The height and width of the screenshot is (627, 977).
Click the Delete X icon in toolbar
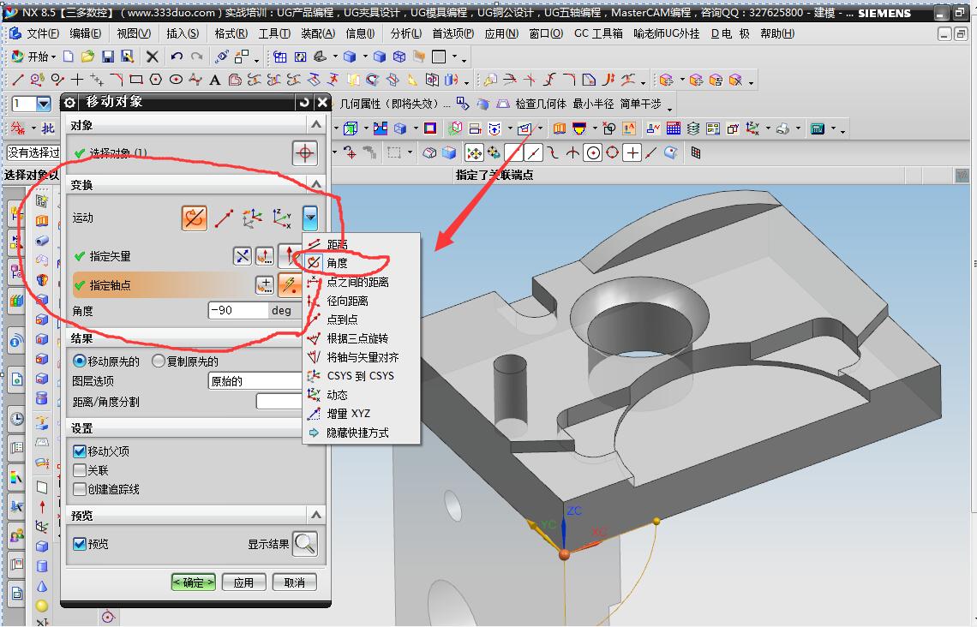coord(152,57)
